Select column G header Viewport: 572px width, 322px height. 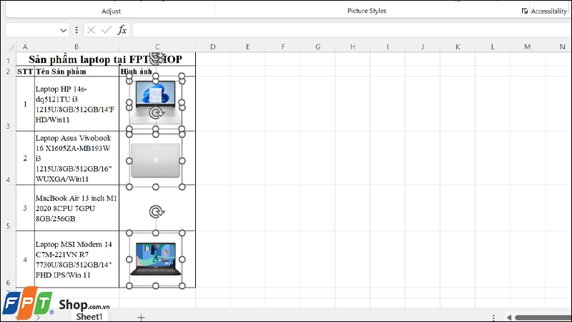point(317,47)
